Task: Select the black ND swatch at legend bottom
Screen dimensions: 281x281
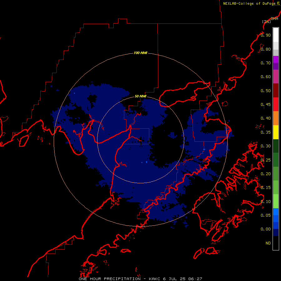Action: [x=276, y=243]
